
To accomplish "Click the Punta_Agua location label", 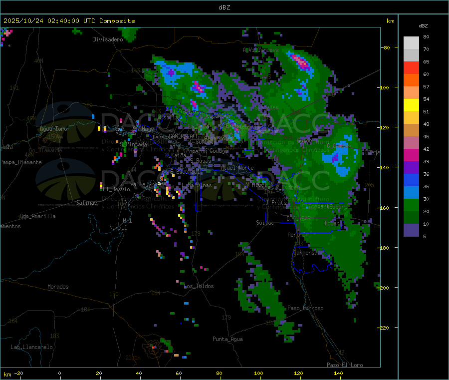I will click(227, 339).
